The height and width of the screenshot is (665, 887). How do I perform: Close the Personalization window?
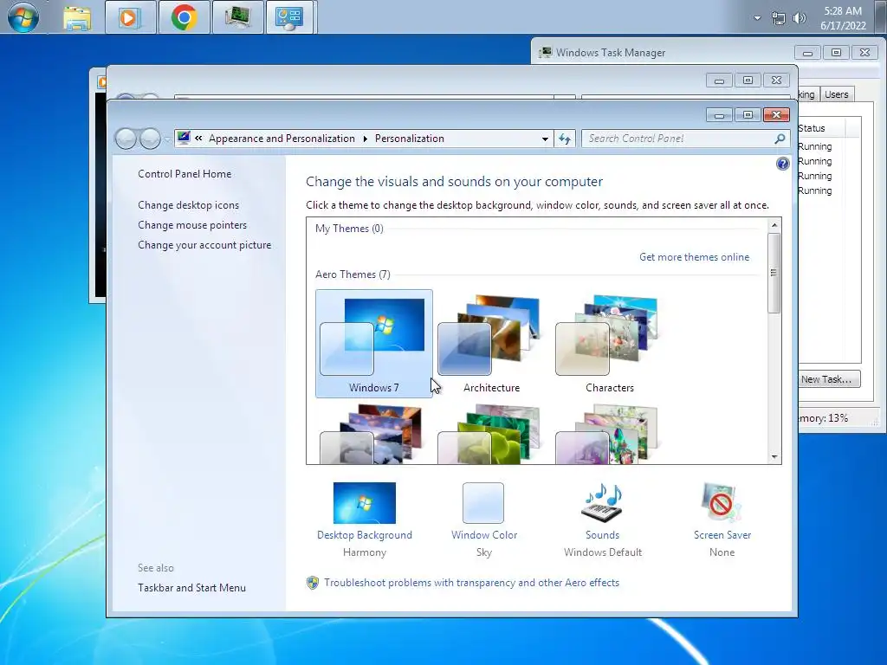pyautogui.click(x=777, y=115)
